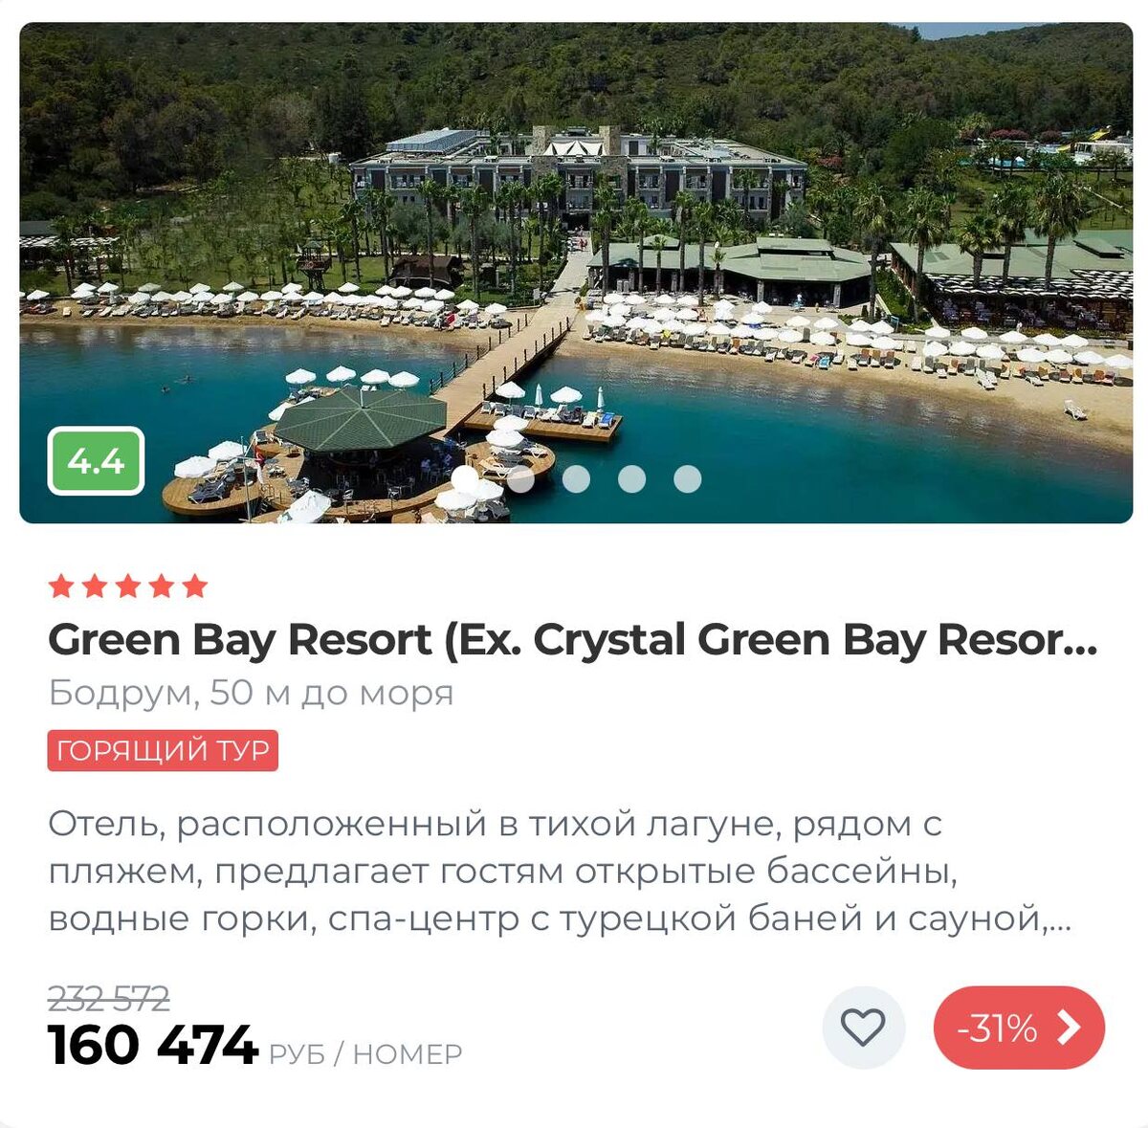Open the hotel beach photo
This screenshot has width=1148, height=1128.
tap(576, 273)
